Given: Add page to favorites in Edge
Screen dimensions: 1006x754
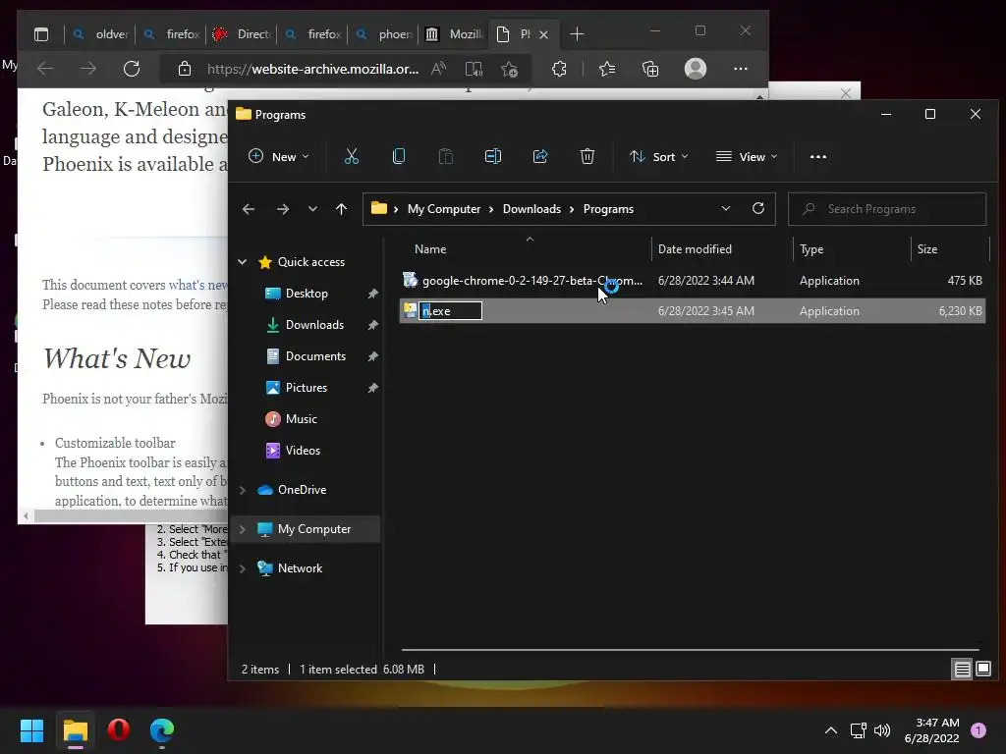Looking at the screenshot, I should pyautogui.click(x=510, y=69).
